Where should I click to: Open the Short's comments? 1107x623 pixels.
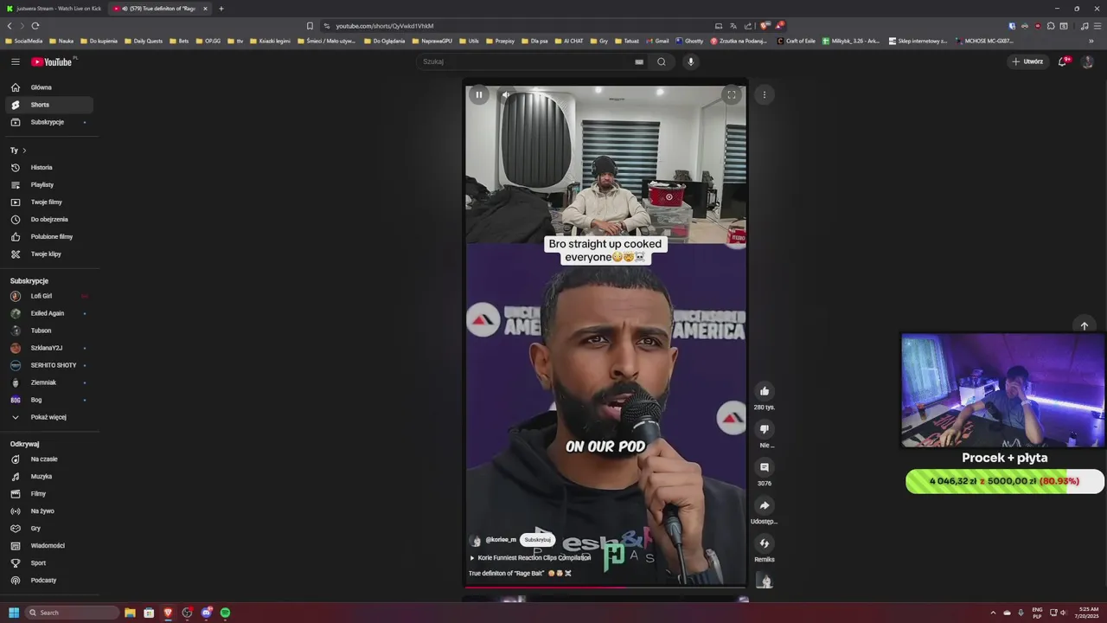[765, 467]
